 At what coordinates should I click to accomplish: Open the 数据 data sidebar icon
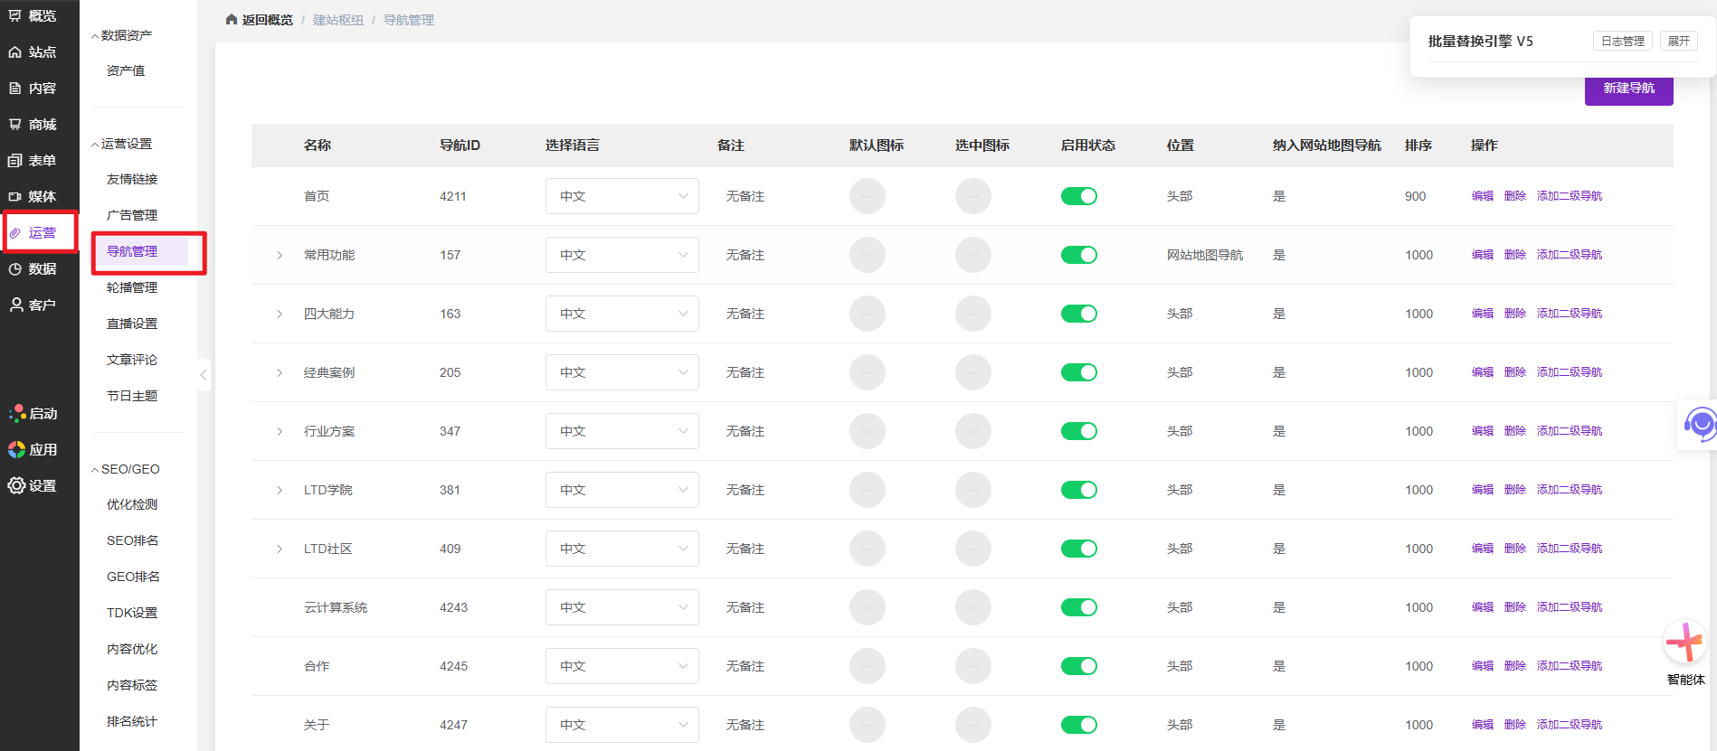click(x=15, y=269)
